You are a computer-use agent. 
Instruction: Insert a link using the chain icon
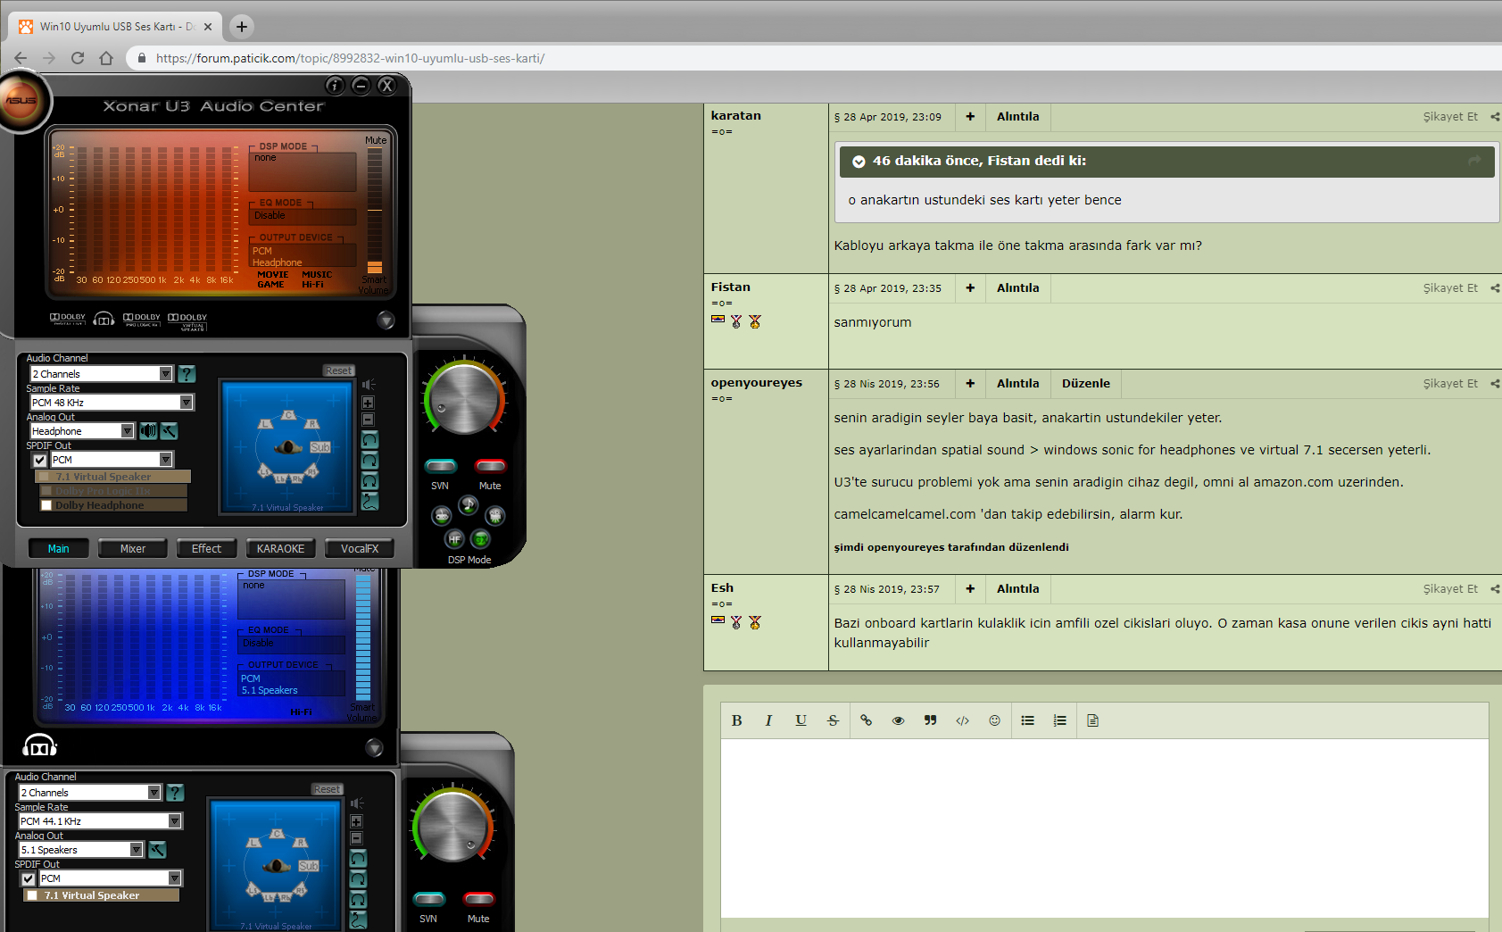tap(866, 720)
